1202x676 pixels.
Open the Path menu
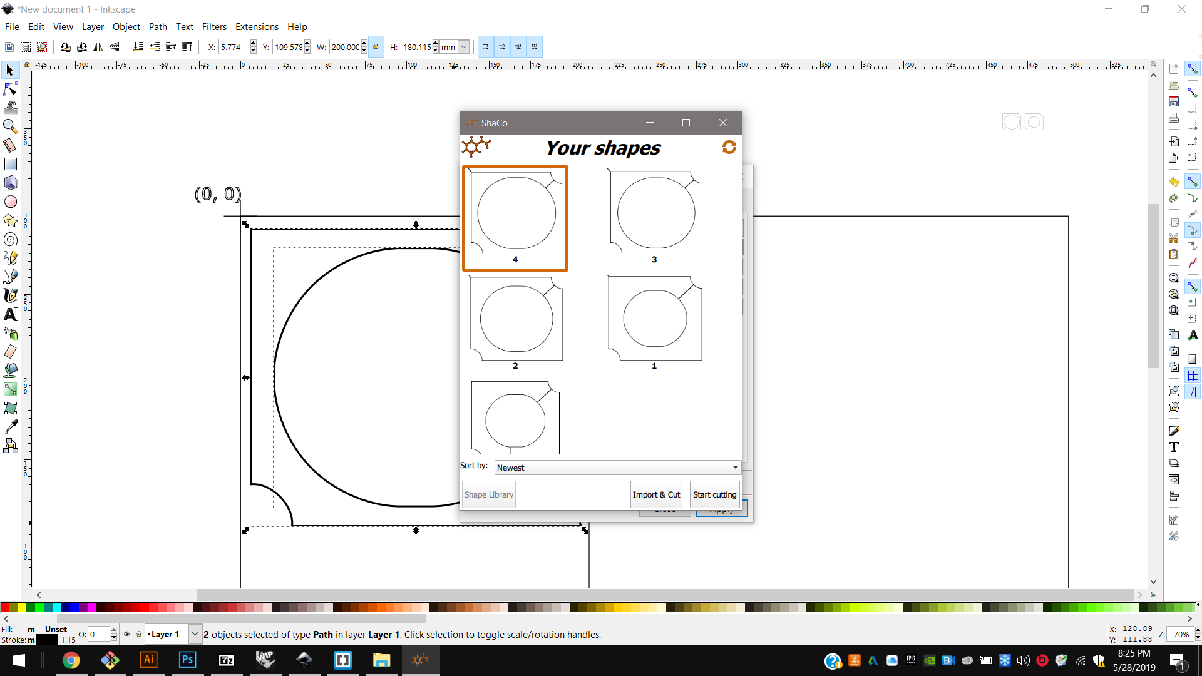tap(158, 27)
